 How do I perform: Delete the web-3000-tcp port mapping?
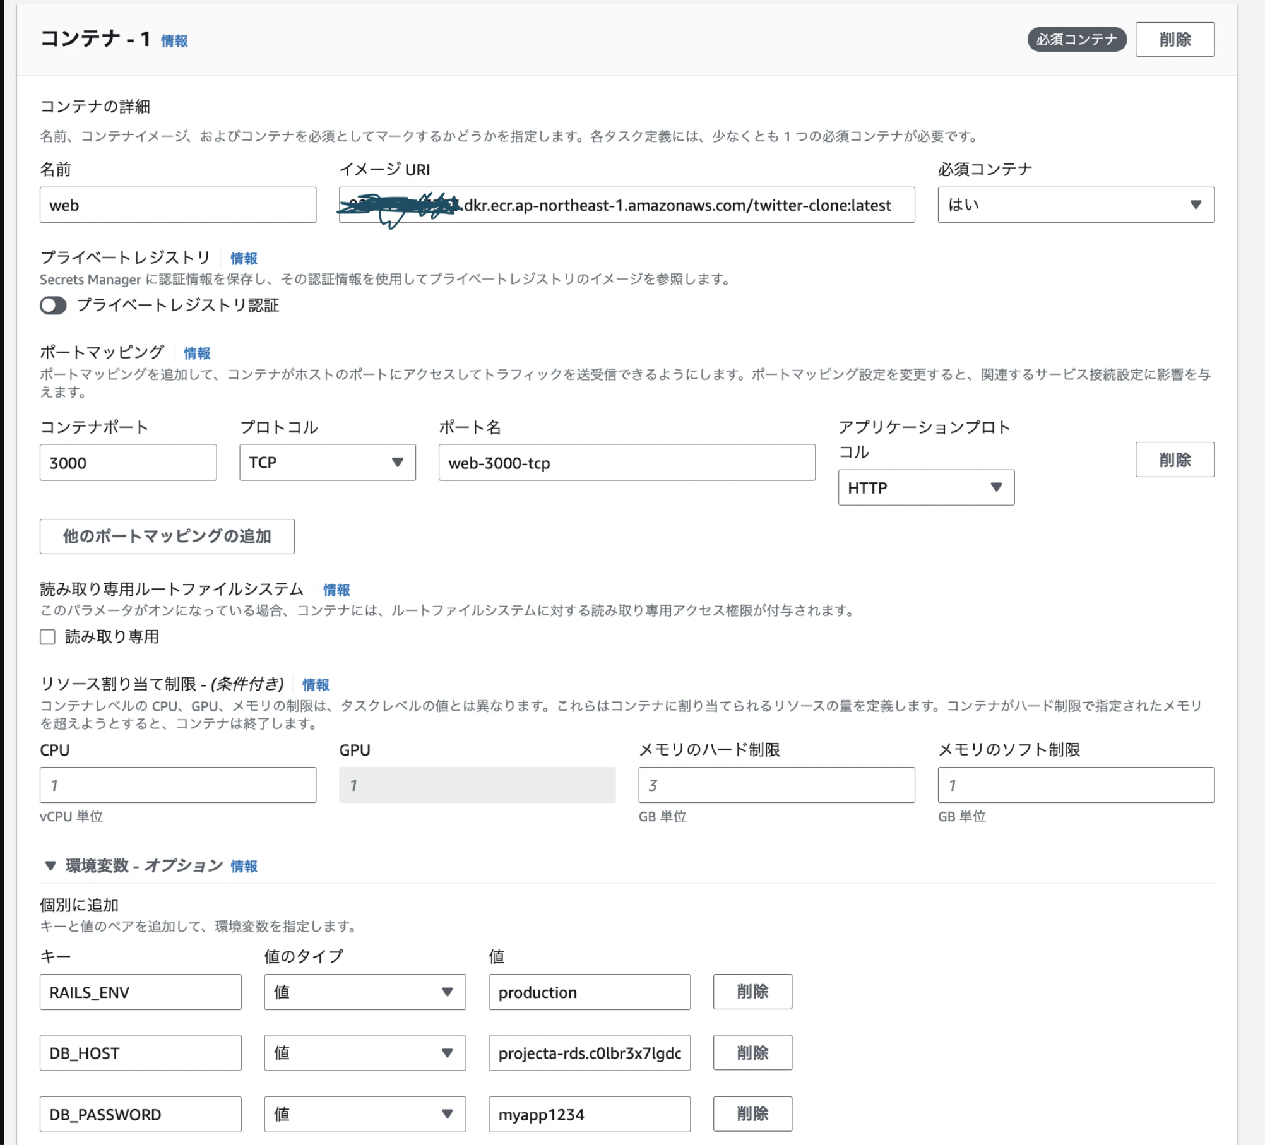(1175, 460)
